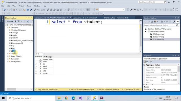The height and width of the screenshot is (101, 181).
Task: Click the Undo arrow icon in toolbar
Action: click(x=76, y=10)
